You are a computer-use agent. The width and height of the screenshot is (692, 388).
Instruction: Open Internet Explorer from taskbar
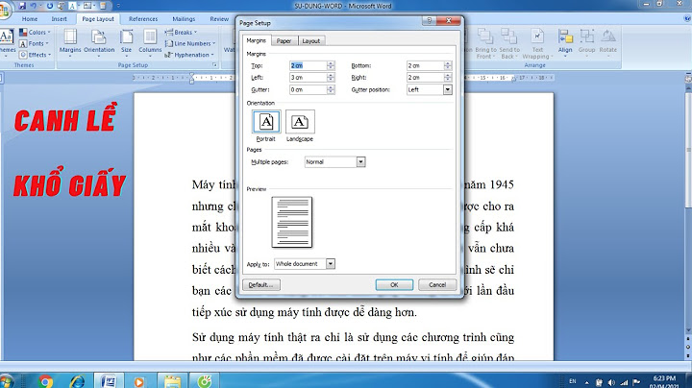point(78,381)
